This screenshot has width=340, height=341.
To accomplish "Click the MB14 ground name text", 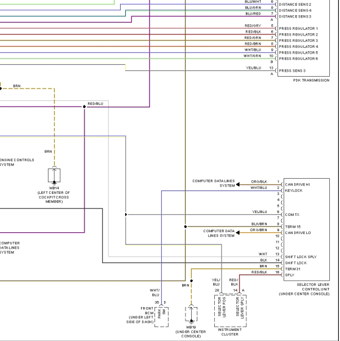I will pyautogui.click(x=54, y=188).
